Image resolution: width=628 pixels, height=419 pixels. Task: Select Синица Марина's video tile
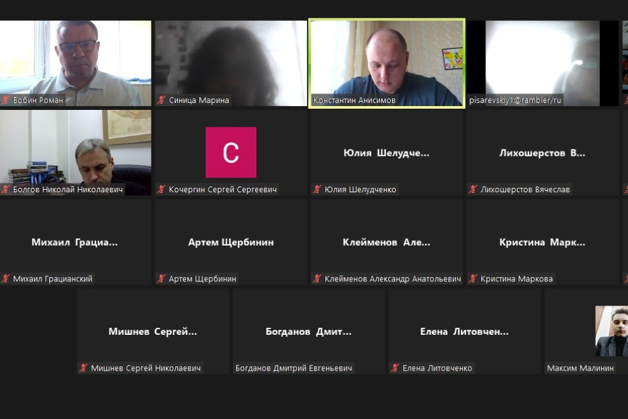click(231, 63)
